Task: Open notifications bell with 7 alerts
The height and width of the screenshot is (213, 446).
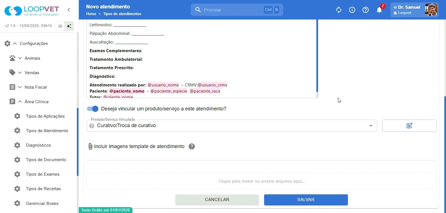Action: 379,9
